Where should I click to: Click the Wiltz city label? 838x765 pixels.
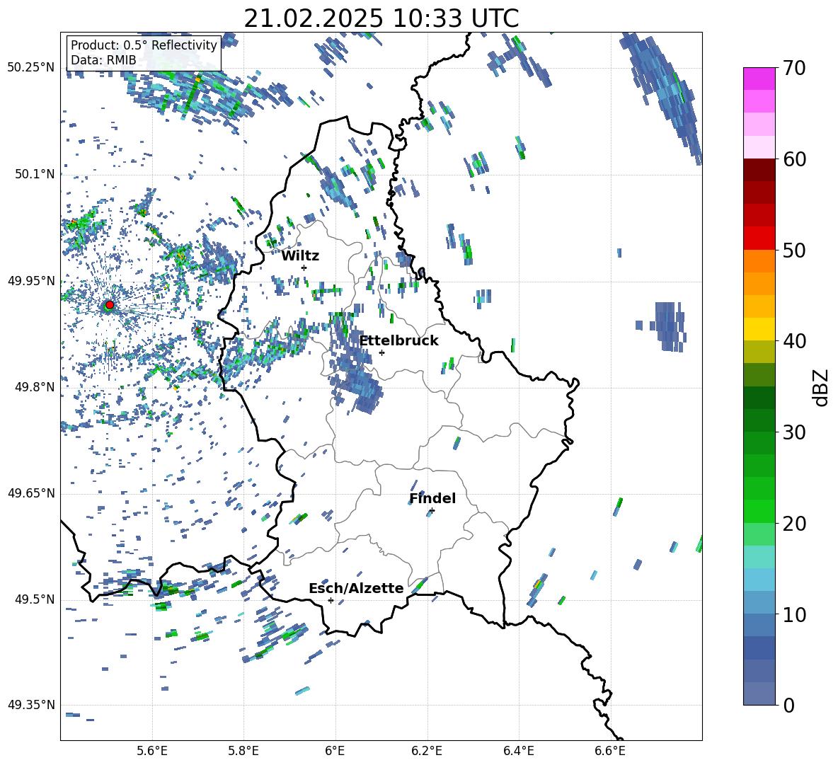click(300, 256)
